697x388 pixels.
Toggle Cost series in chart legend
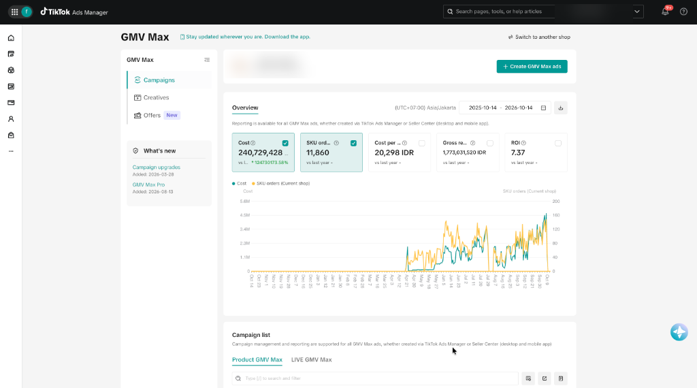[x=239, y=184]
